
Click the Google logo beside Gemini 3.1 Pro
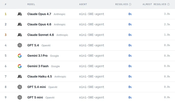[20, 56]
